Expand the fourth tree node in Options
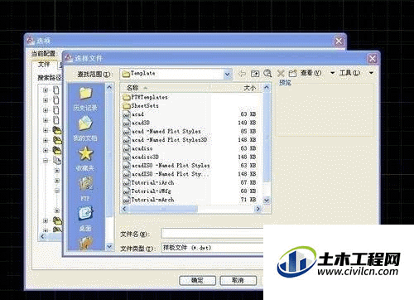The height and width of the screenshot is (300, 414). pyautogui.click(x=46, y=120)
